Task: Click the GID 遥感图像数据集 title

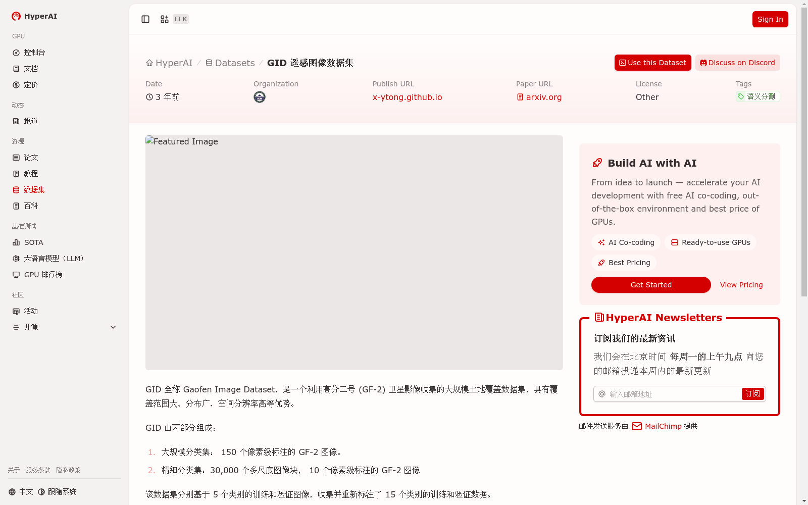Action: point(310,63)
